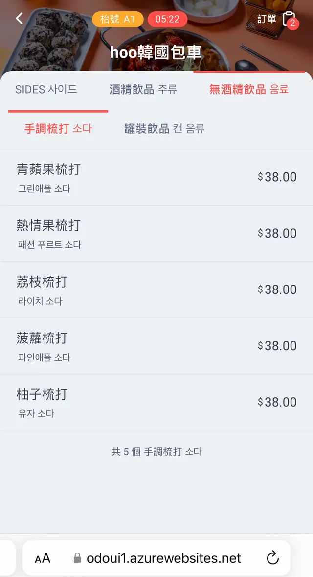Open the 罐裝飲品 캔 음류 subcategory

pyautogui.click(x=164, y=129)
